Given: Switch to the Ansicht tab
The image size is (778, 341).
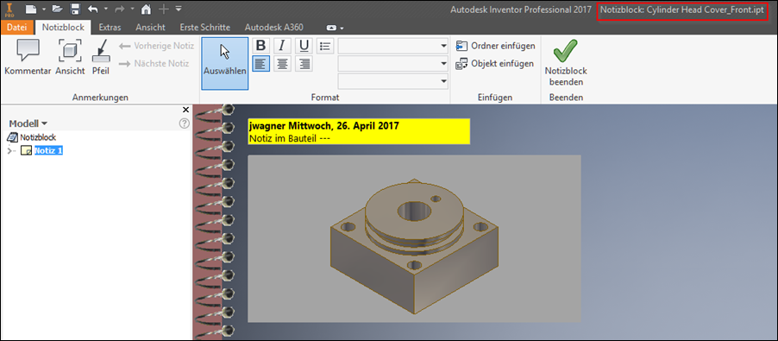Looking at the screenshot, I should coord(150,28).
